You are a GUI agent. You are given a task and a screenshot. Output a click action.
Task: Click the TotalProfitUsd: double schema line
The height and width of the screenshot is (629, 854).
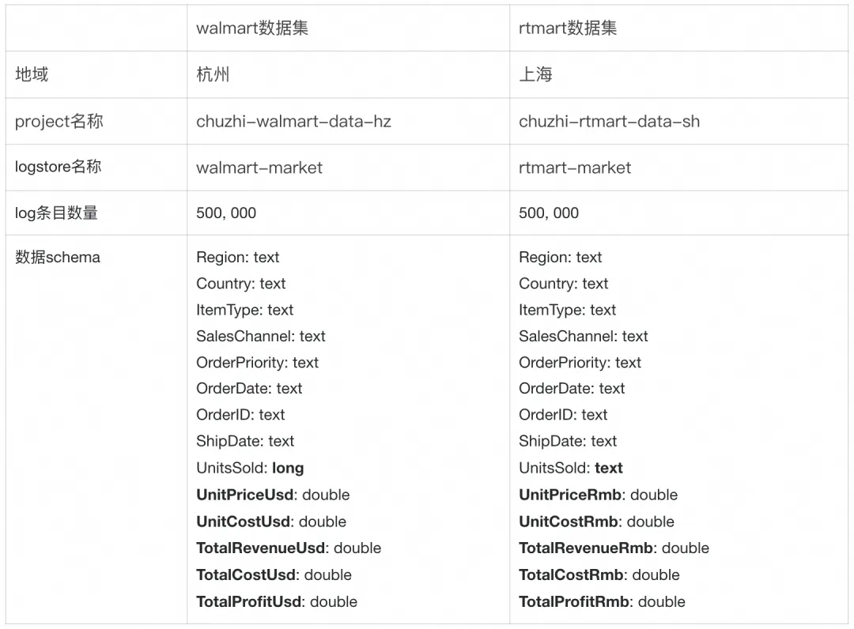[277, 601]
